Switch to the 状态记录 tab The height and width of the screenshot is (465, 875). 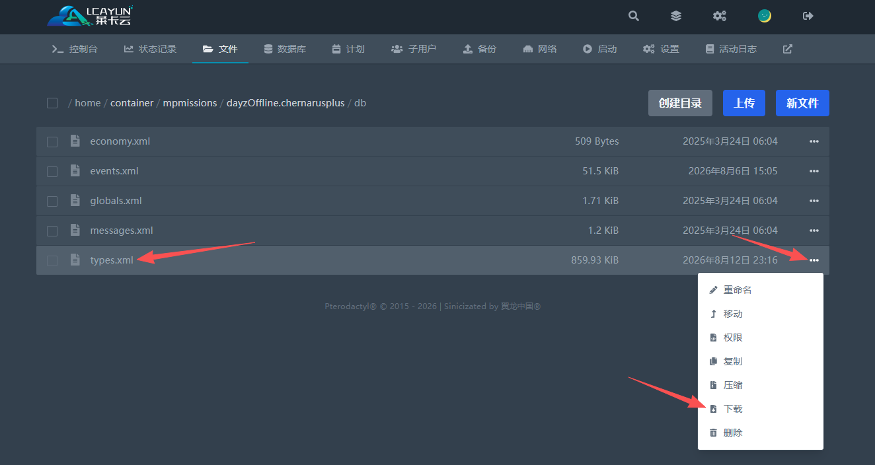coord(150,49)
